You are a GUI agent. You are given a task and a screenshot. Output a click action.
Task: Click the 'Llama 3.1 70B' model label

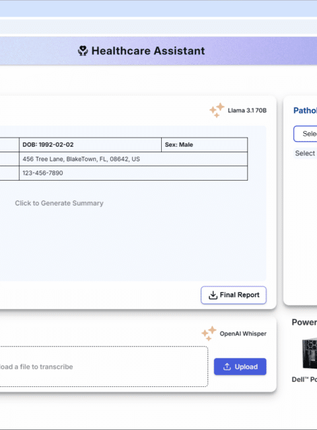(x=247, y=110)
